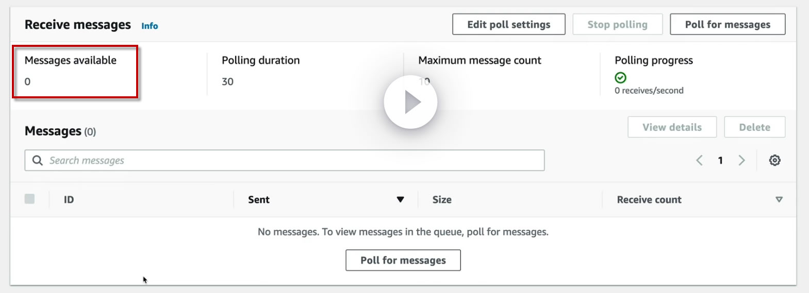Open table preferences gear icon
Viewport: 809px width, 293px height.
(x=774, y=160)
